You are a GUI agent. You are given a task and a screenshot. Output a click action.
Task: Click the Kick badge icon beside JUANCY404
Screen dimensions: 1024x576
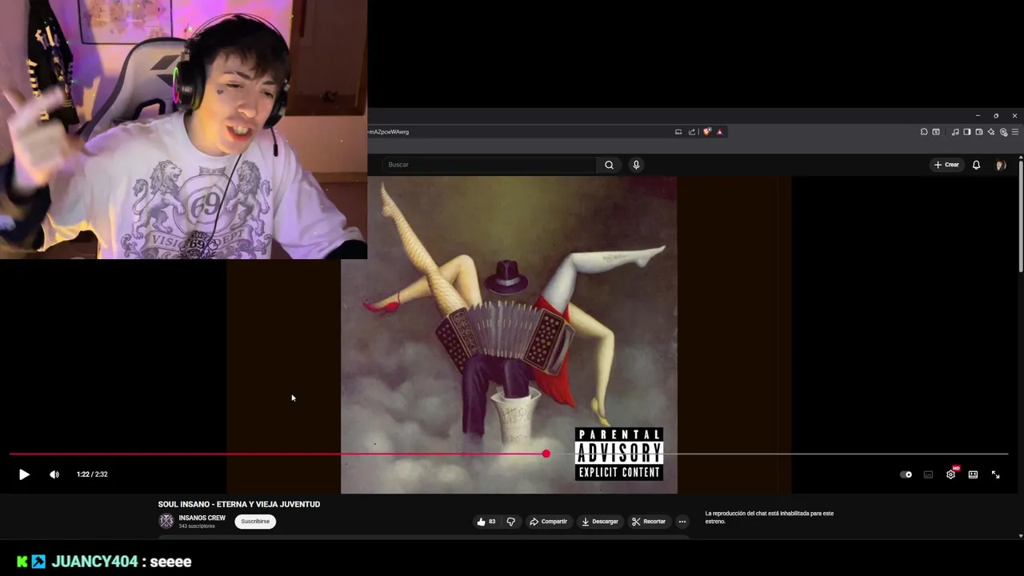[x=22, y=562]
